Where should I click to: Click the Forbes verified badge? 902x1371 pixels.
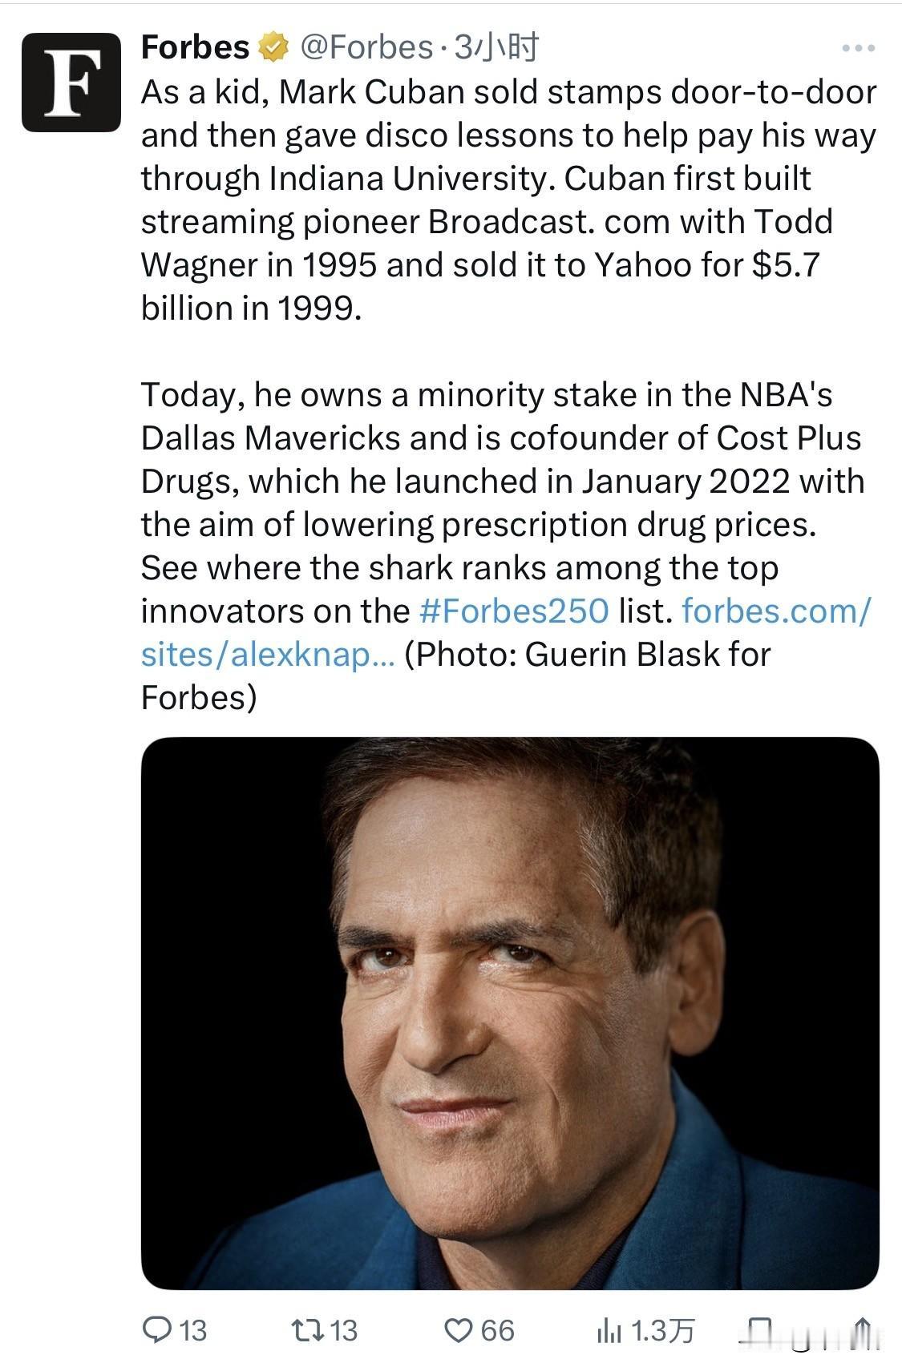pos(273,46)
